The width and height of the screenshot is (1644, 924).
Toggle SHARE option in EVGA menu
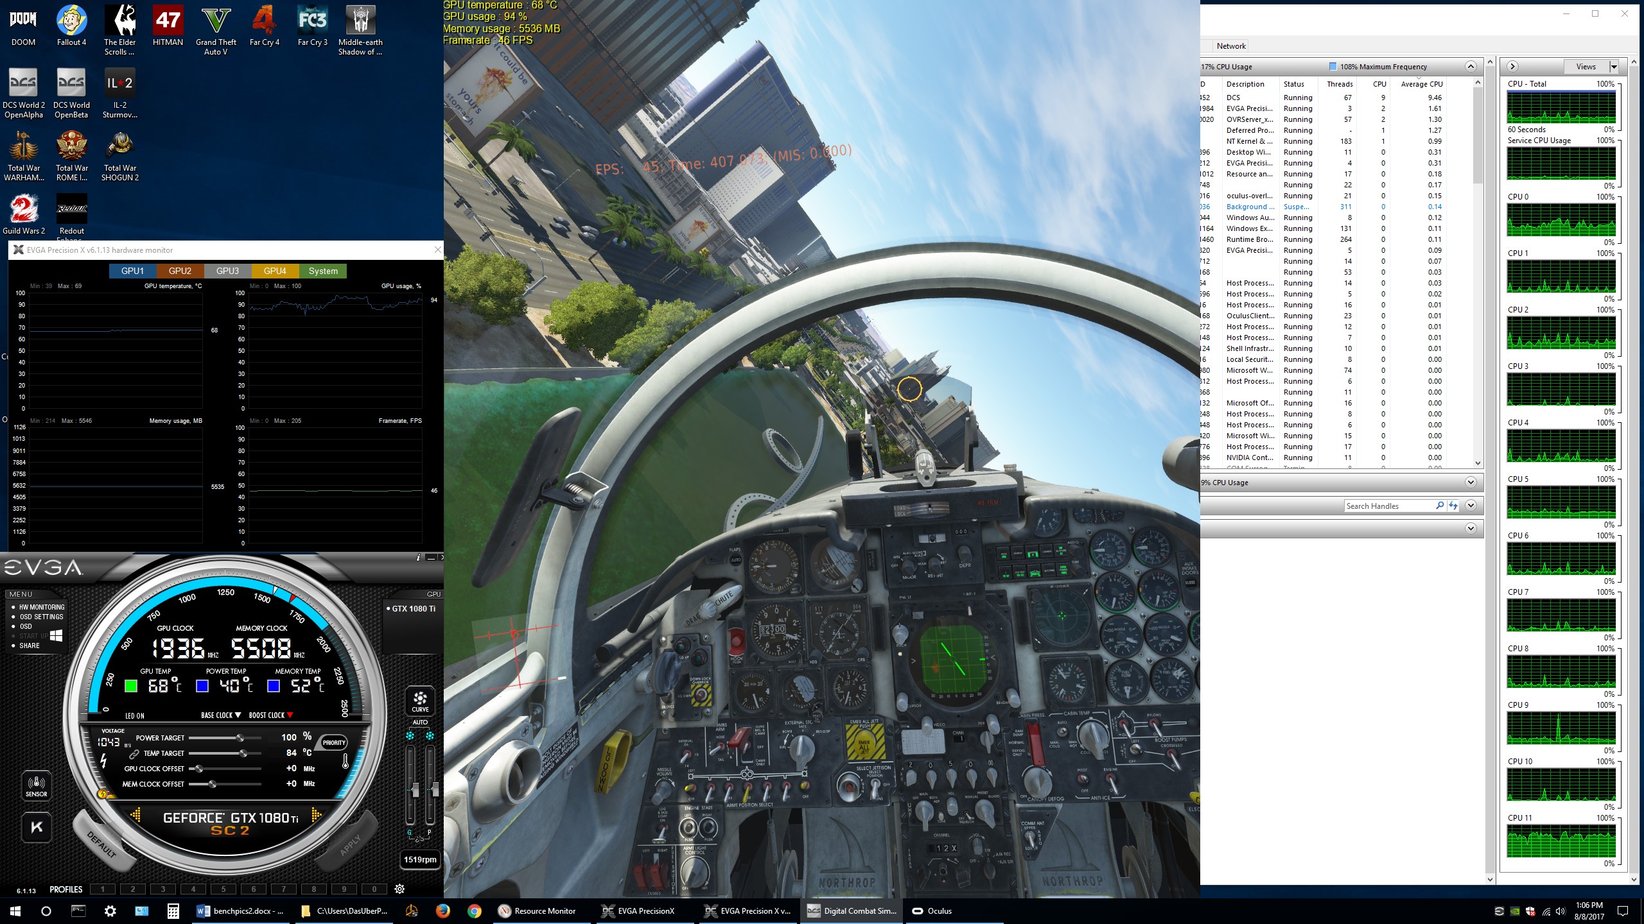point(26,646)
